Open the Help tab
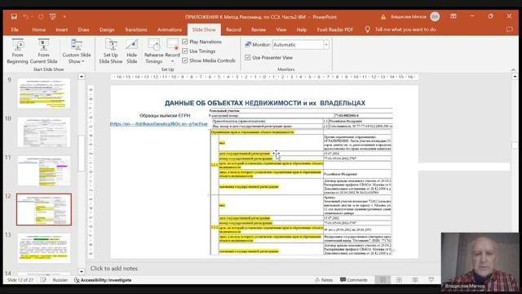522x294 pixels. point(301,29)
